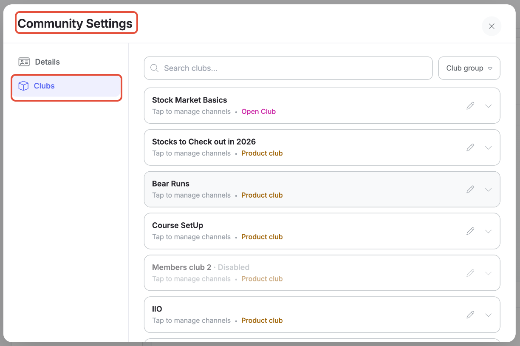This screenshot has height=346, width=520.
Task: Click the Stocks to Check out in 2026 title
Action: pos(204,142)
